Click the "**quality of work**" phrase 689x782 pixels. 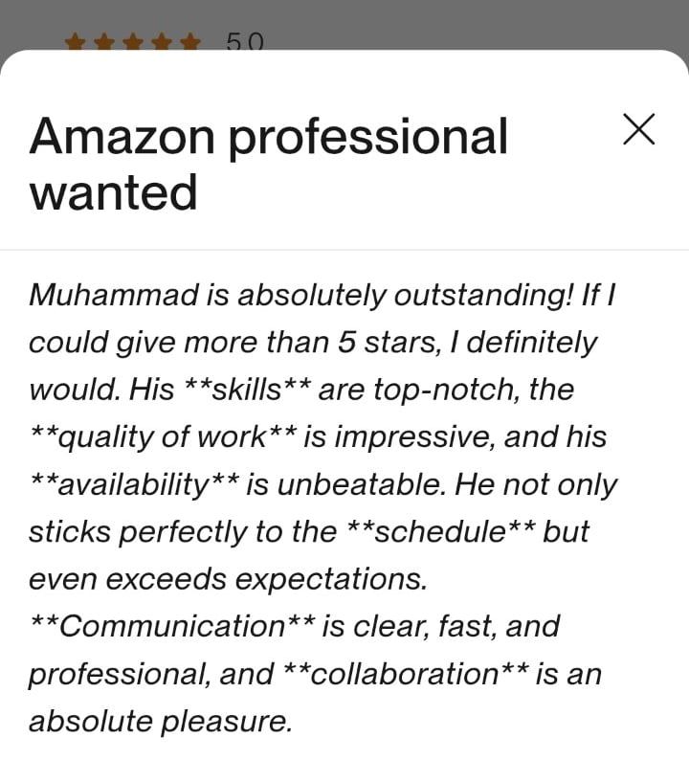(164, 437)
